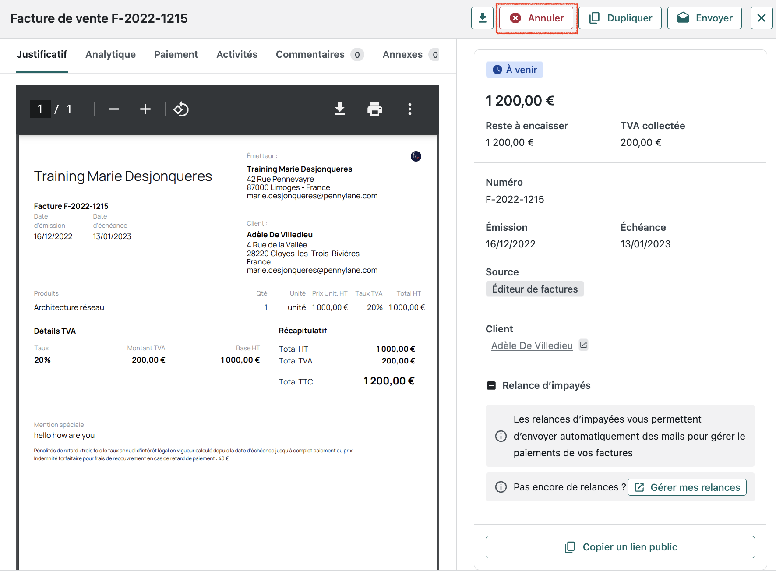Click the company logo in the PDF
This screenshot has height=571, width=776.
click(416, 156)
